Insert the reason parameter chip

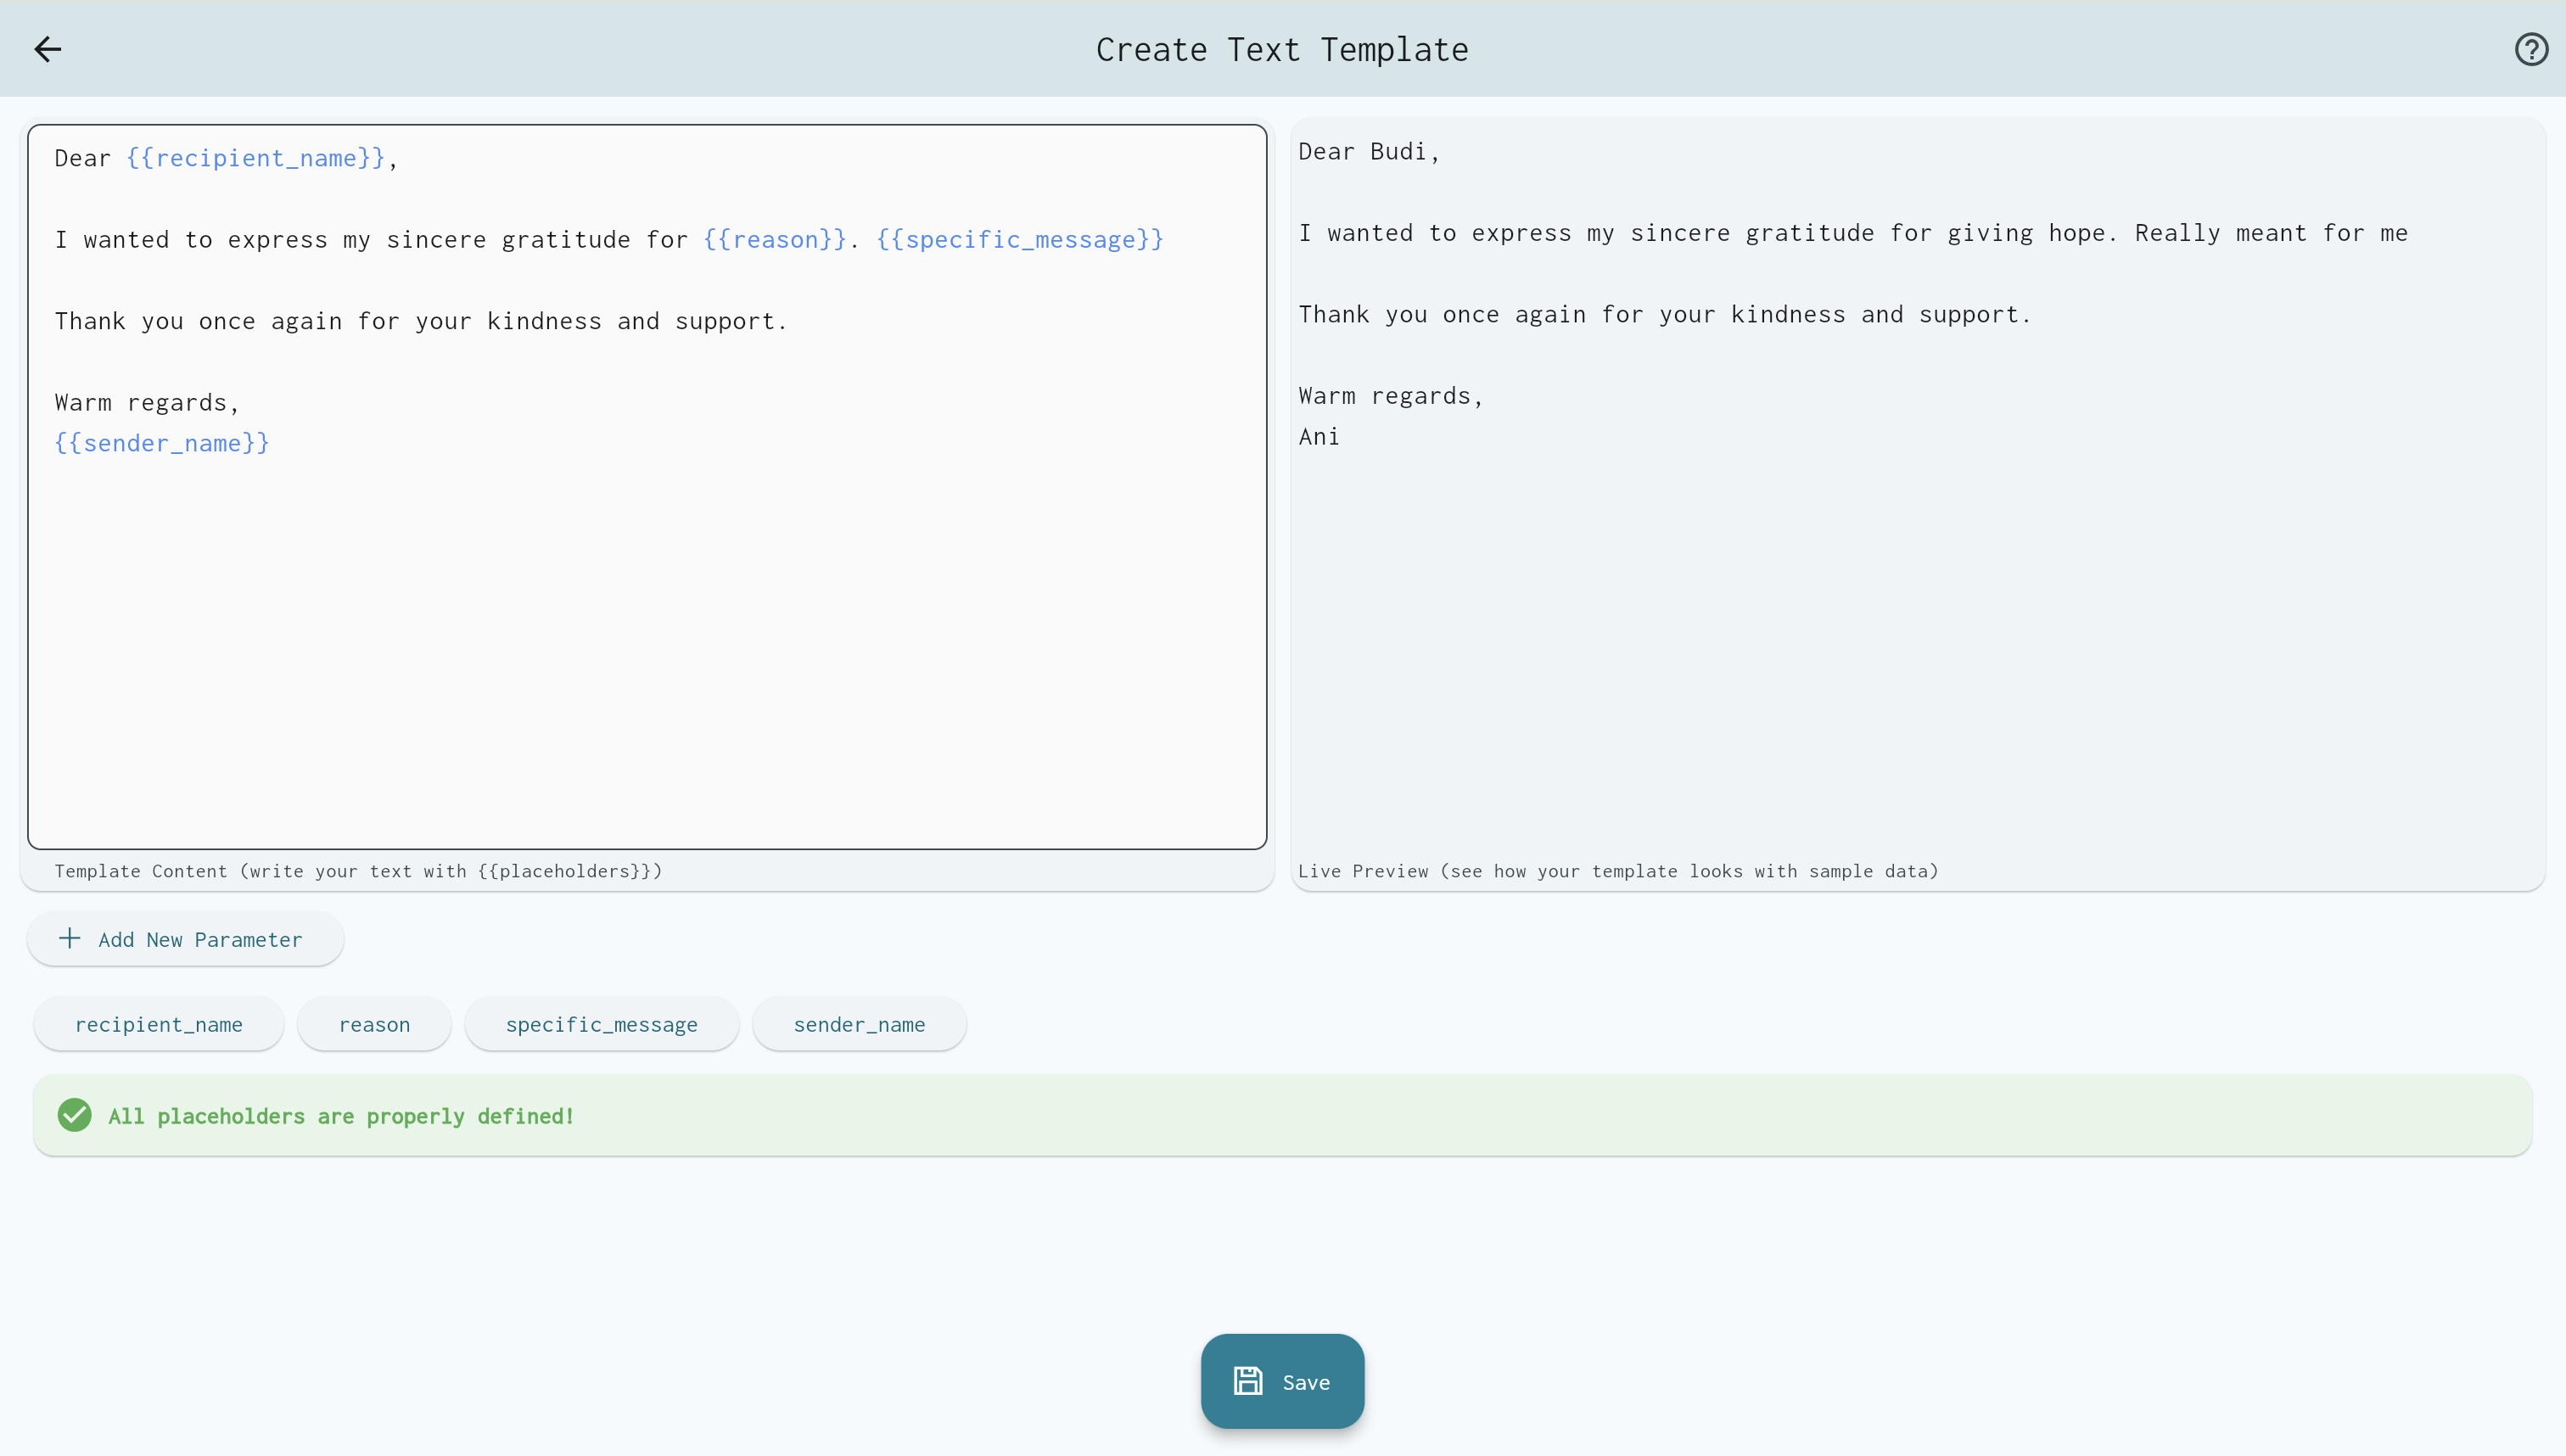(374, 1024)
